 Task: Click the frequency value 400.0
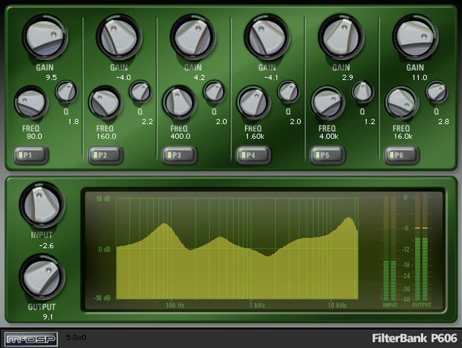[180, 136]
